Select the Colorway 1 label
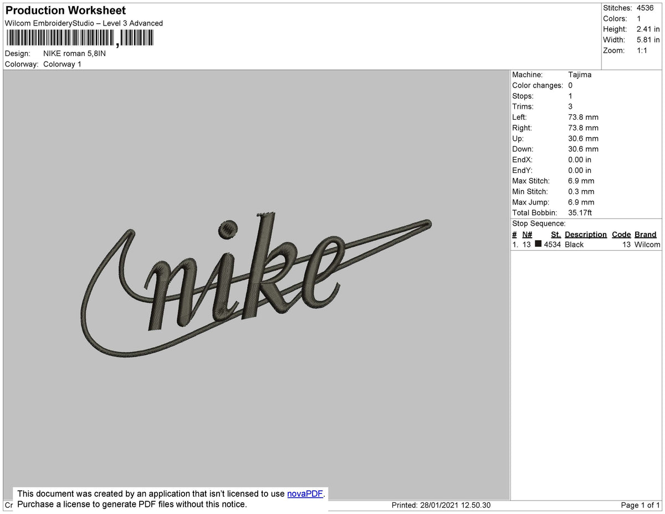This screenshot has width=665, height=514. tap(62, 64)
